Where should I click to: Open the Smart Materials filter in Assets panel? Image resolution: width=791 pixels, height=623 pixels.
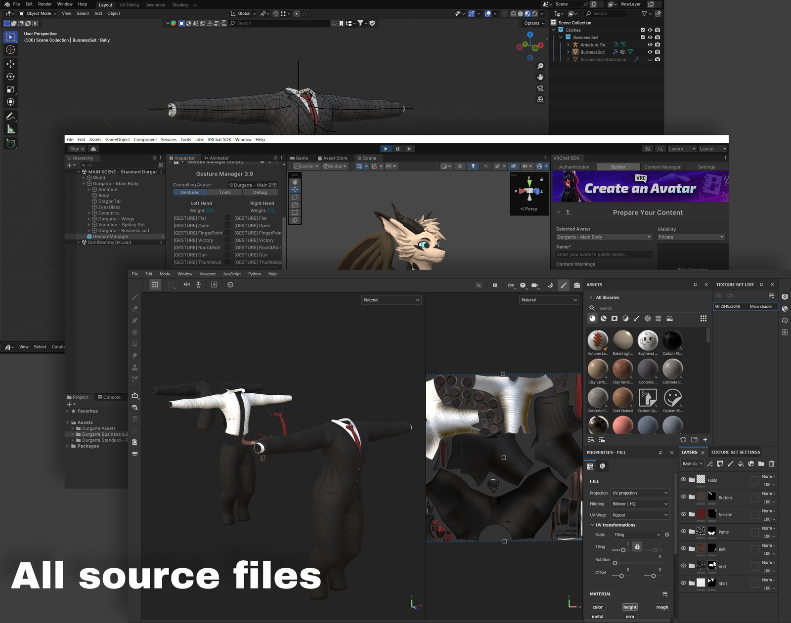604,318
